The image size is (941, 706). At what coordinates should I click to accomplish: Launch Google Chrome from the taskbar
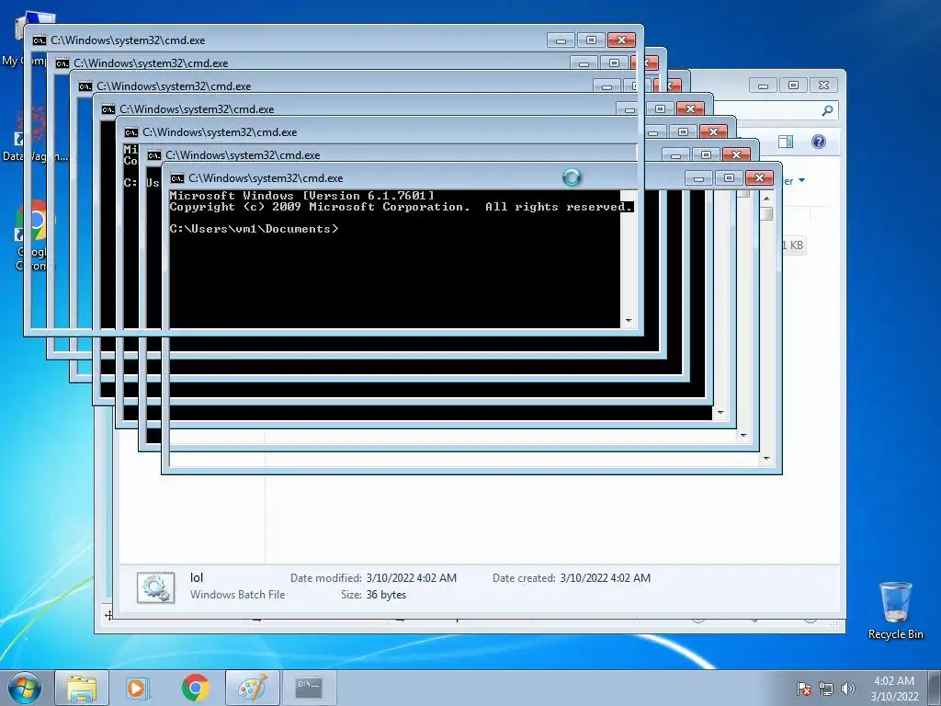click(195, 688)
